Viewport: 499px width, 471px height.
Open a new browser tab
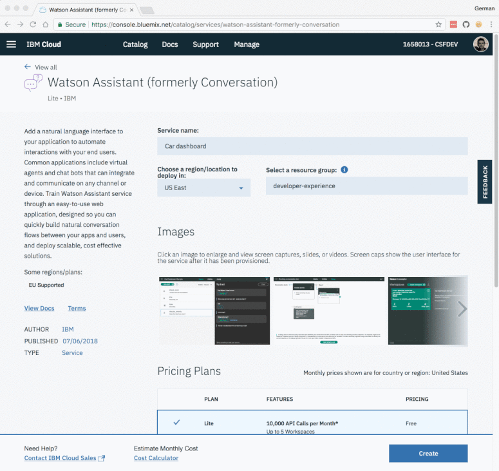[147, 10]
